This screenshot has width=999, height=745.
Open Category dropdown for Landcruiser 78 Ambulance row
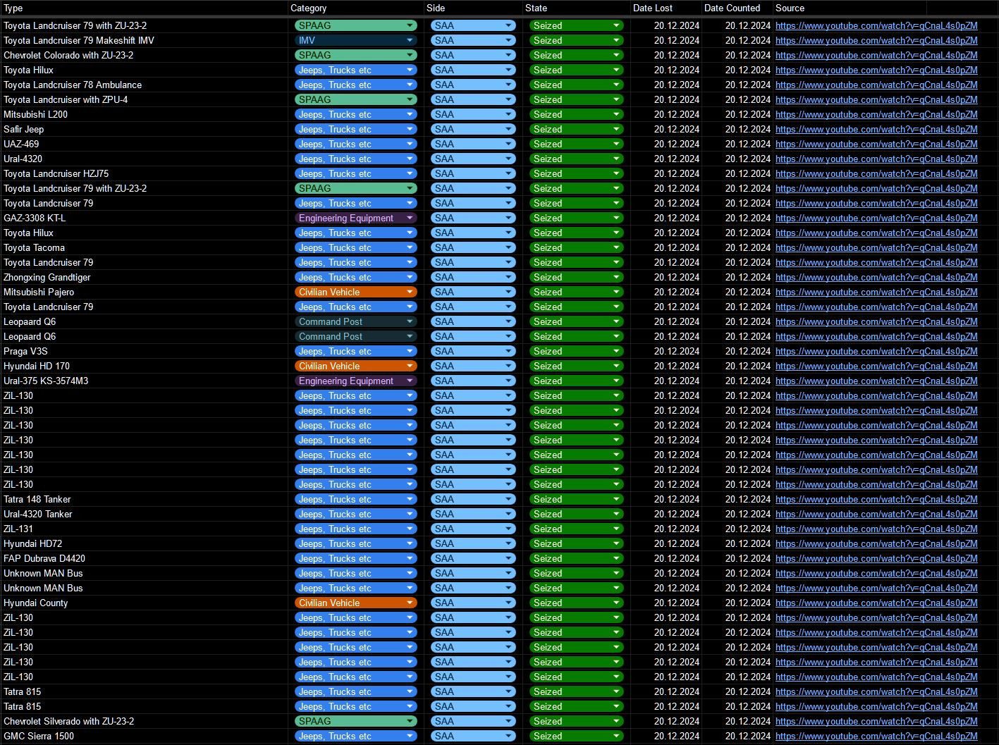pyautogui.click(x=356, y=85)
